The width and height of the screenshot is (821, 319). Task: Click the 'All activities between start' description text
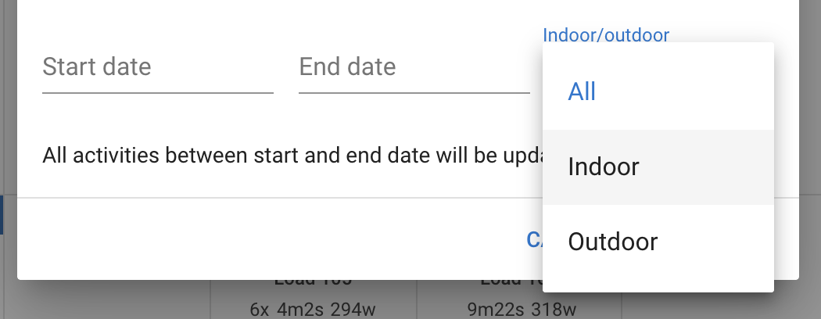(x=292, y=156)
